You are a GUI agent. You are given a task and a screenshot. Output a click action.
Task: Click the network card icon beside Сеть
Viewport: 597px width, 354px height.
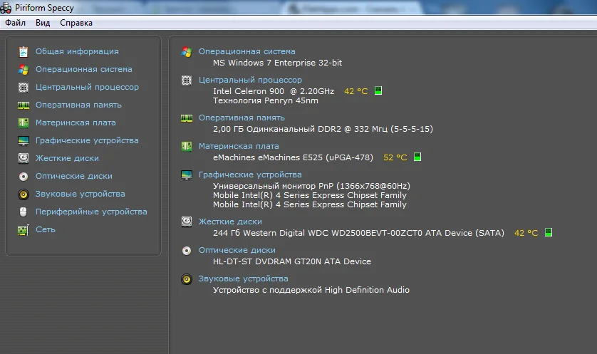pos(24,230)
